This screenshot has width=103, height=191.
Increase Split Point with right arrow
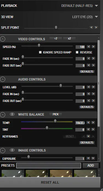tap(96, 27)
